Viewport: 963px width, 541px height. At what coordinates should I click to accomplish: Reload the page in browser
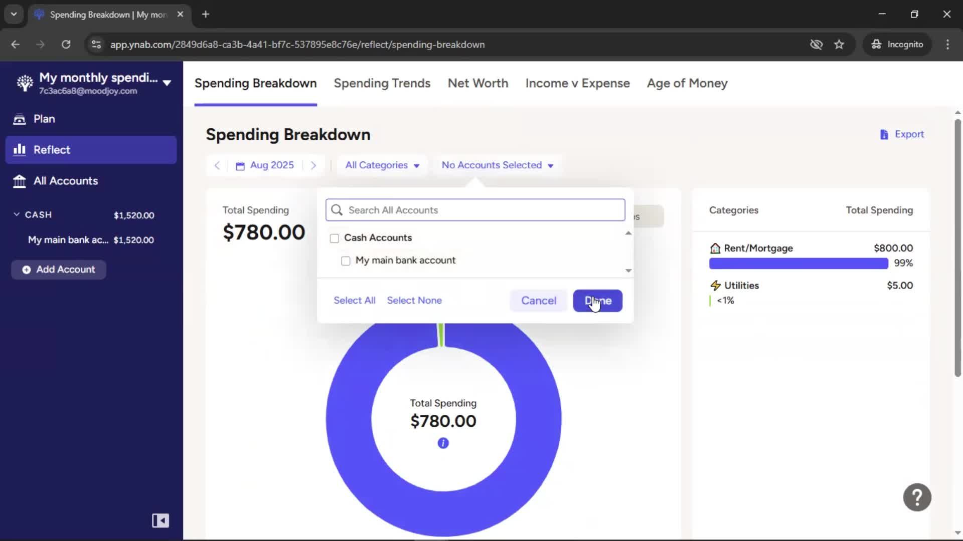click(x=66, y=44)
